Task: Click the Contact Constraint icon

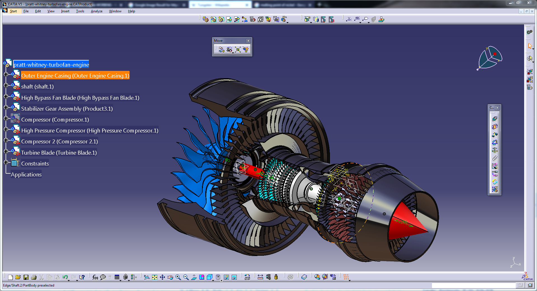Action: (494, 127)
